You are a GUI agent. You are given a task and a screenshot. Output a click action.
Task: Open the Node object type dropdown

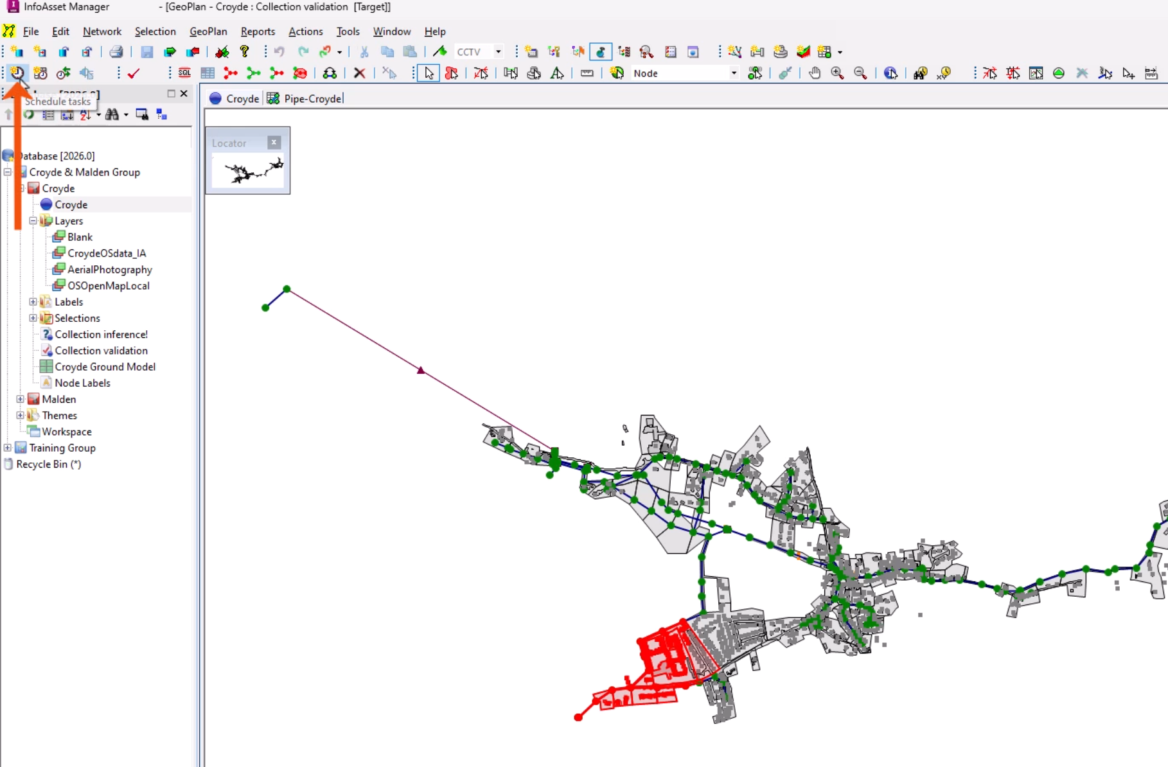click(x=734, y=73)
